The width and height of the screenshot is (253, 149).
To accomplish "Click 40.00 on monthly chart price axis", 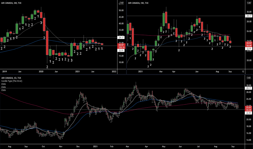I will (121, 24).
